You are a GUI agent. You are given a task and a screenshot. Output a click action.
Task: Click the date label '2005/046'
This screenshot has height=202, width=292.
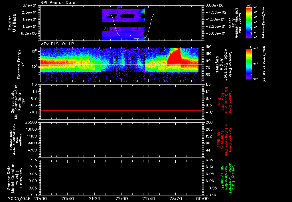click(19, 199)
